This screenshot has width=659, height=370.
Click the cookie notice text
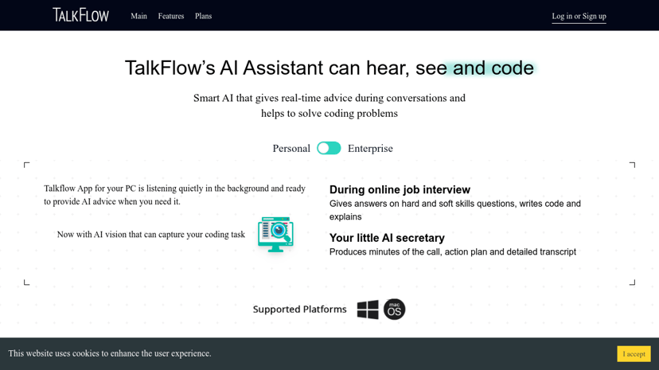click(x=110, y=353)
